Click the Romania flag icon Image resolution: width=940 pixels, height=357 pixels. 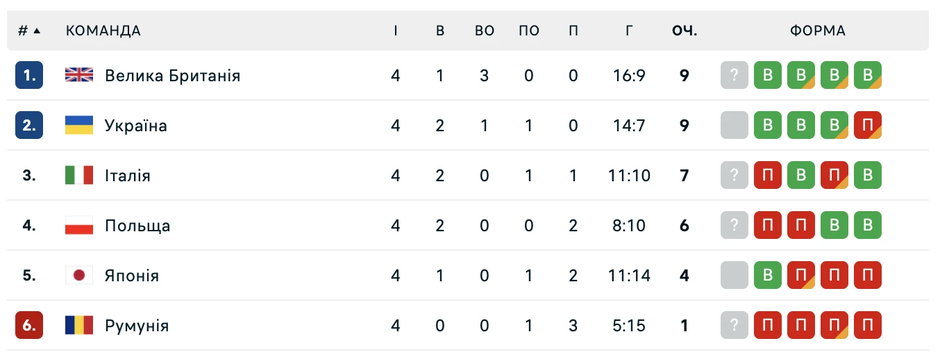79,325
